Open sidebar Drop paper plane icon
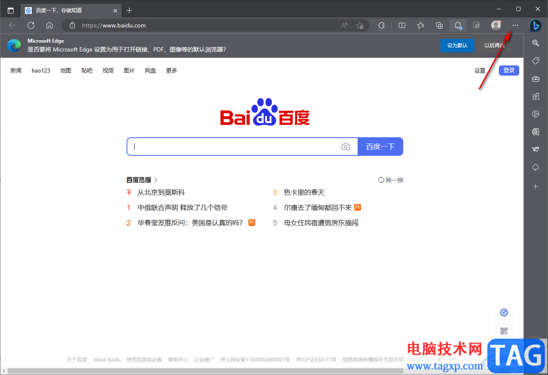The image size is (548, 375). (536, 149)
